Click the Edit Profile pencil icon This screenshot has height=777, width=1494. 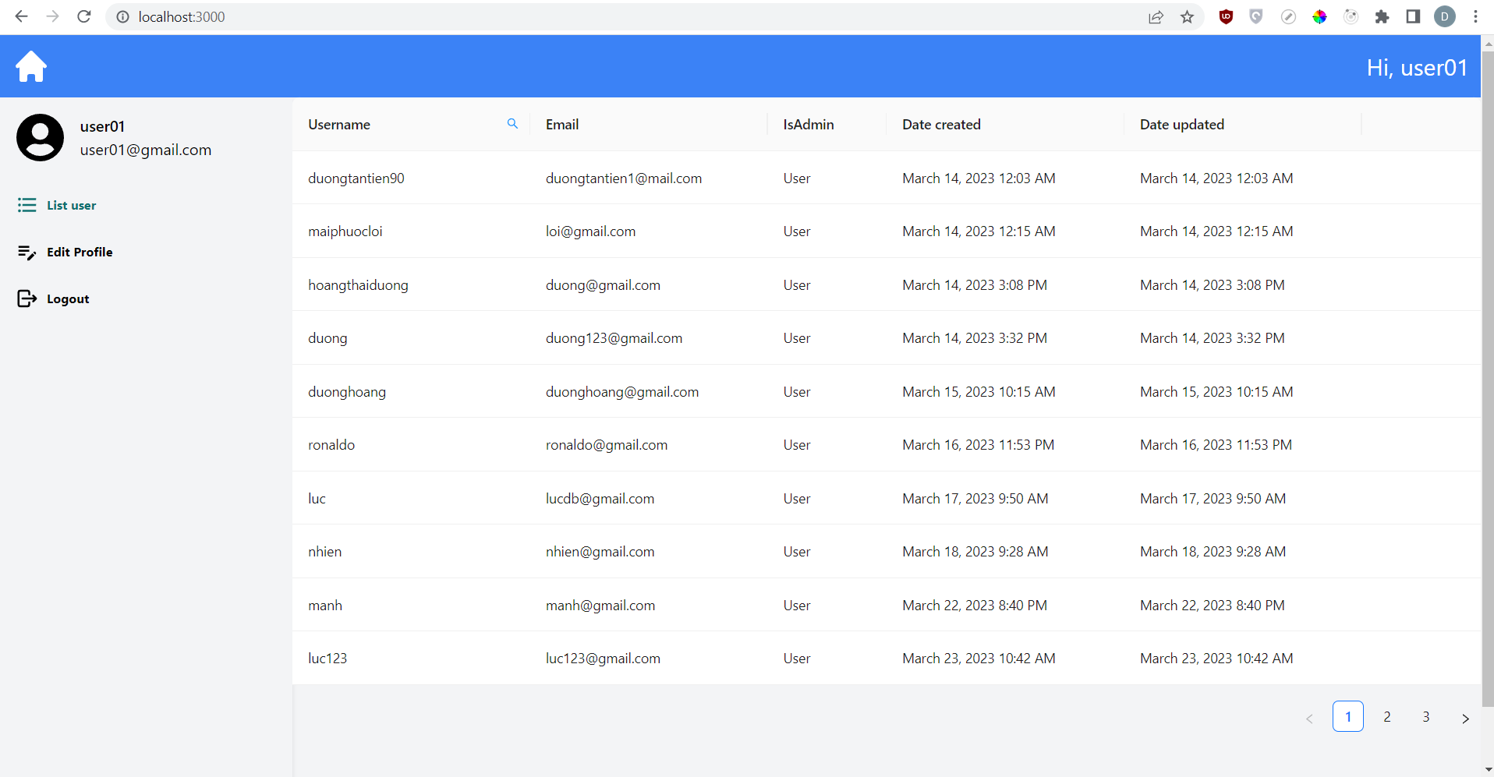(x=27, y=252)
